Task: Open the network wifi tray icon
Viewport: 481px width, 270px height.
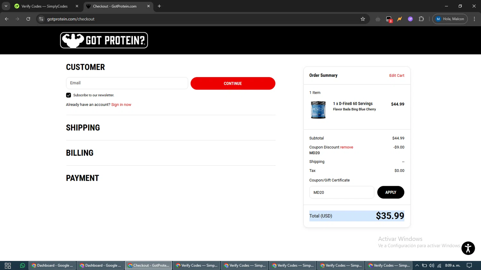Action: tap(439, 266)
